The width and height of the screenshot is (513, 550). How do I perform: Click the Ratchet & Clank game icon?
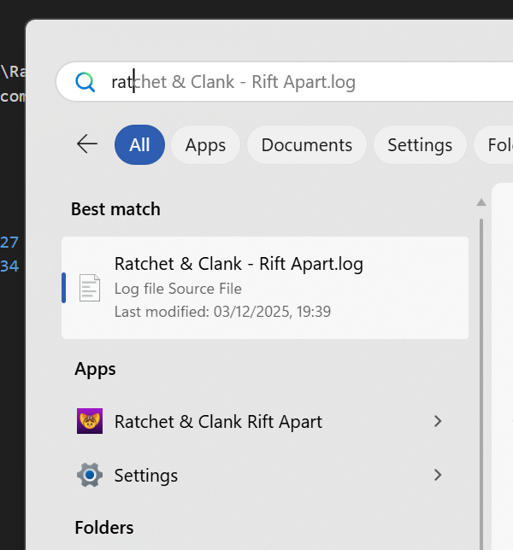point(90,421)
